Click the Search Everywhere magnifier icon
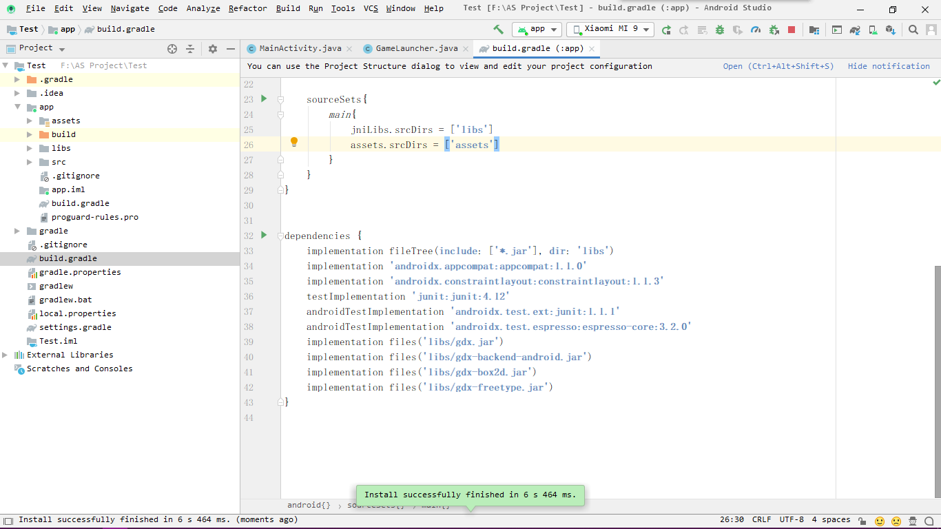This screenshot has width=941, height=529. pos(913,30)
